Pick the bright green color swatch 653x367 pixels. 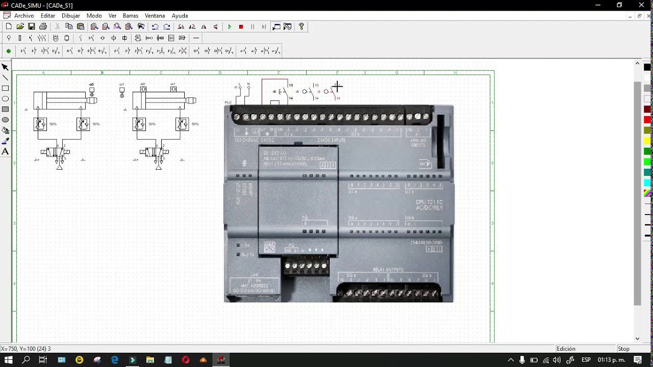click(647, 162)
